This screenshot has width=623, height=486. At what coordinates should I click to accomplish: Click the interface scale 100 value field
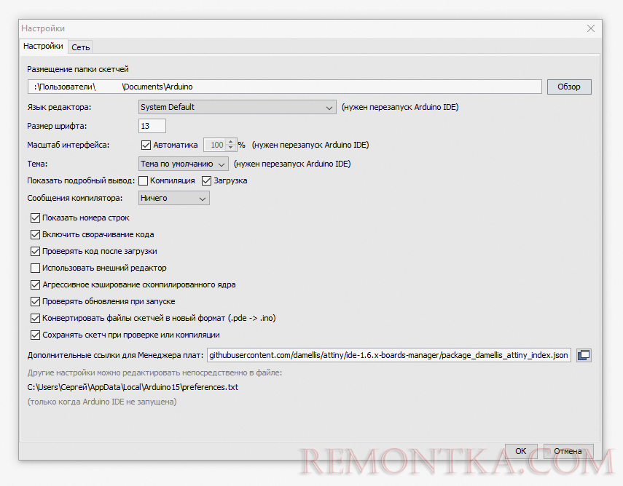pos(215,145)
